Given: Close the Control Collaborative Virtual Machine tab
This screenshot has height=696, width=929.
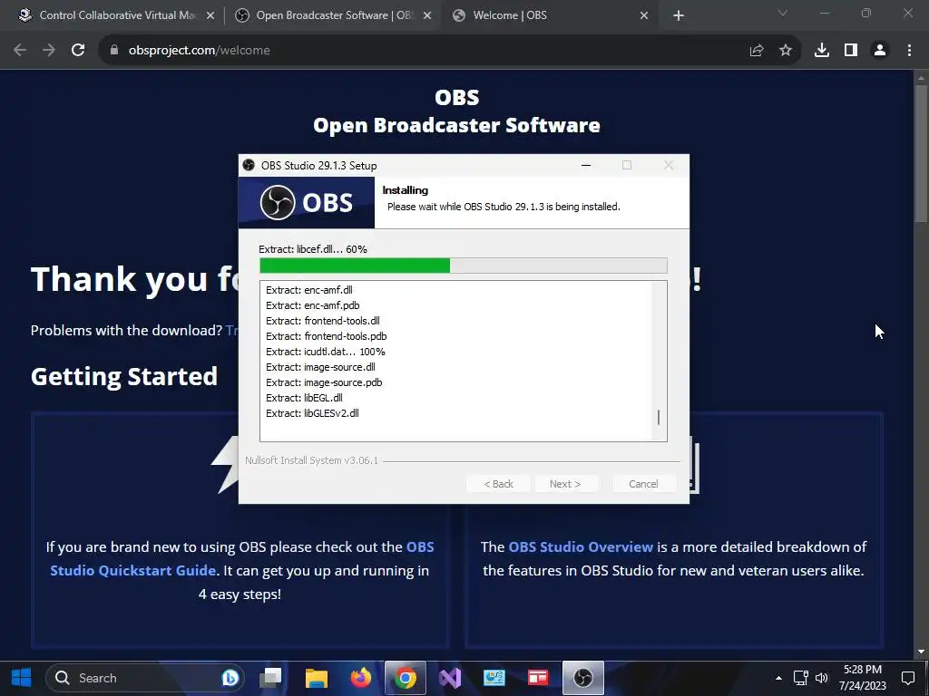Looking at the screenshot, I should tap(210, 16).
